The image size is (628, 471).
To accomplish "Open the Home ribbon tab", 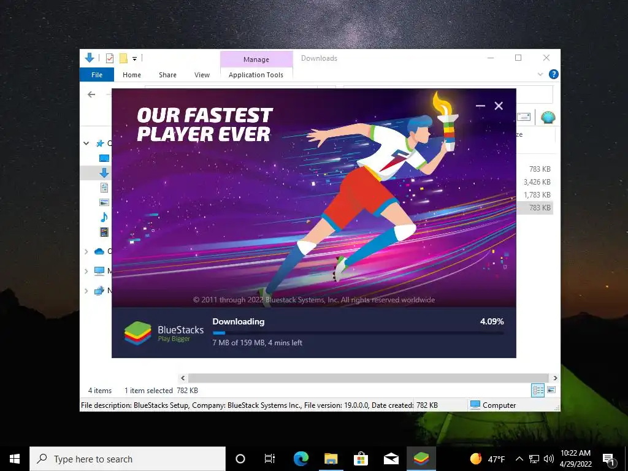I will click(x=132, y=75).
